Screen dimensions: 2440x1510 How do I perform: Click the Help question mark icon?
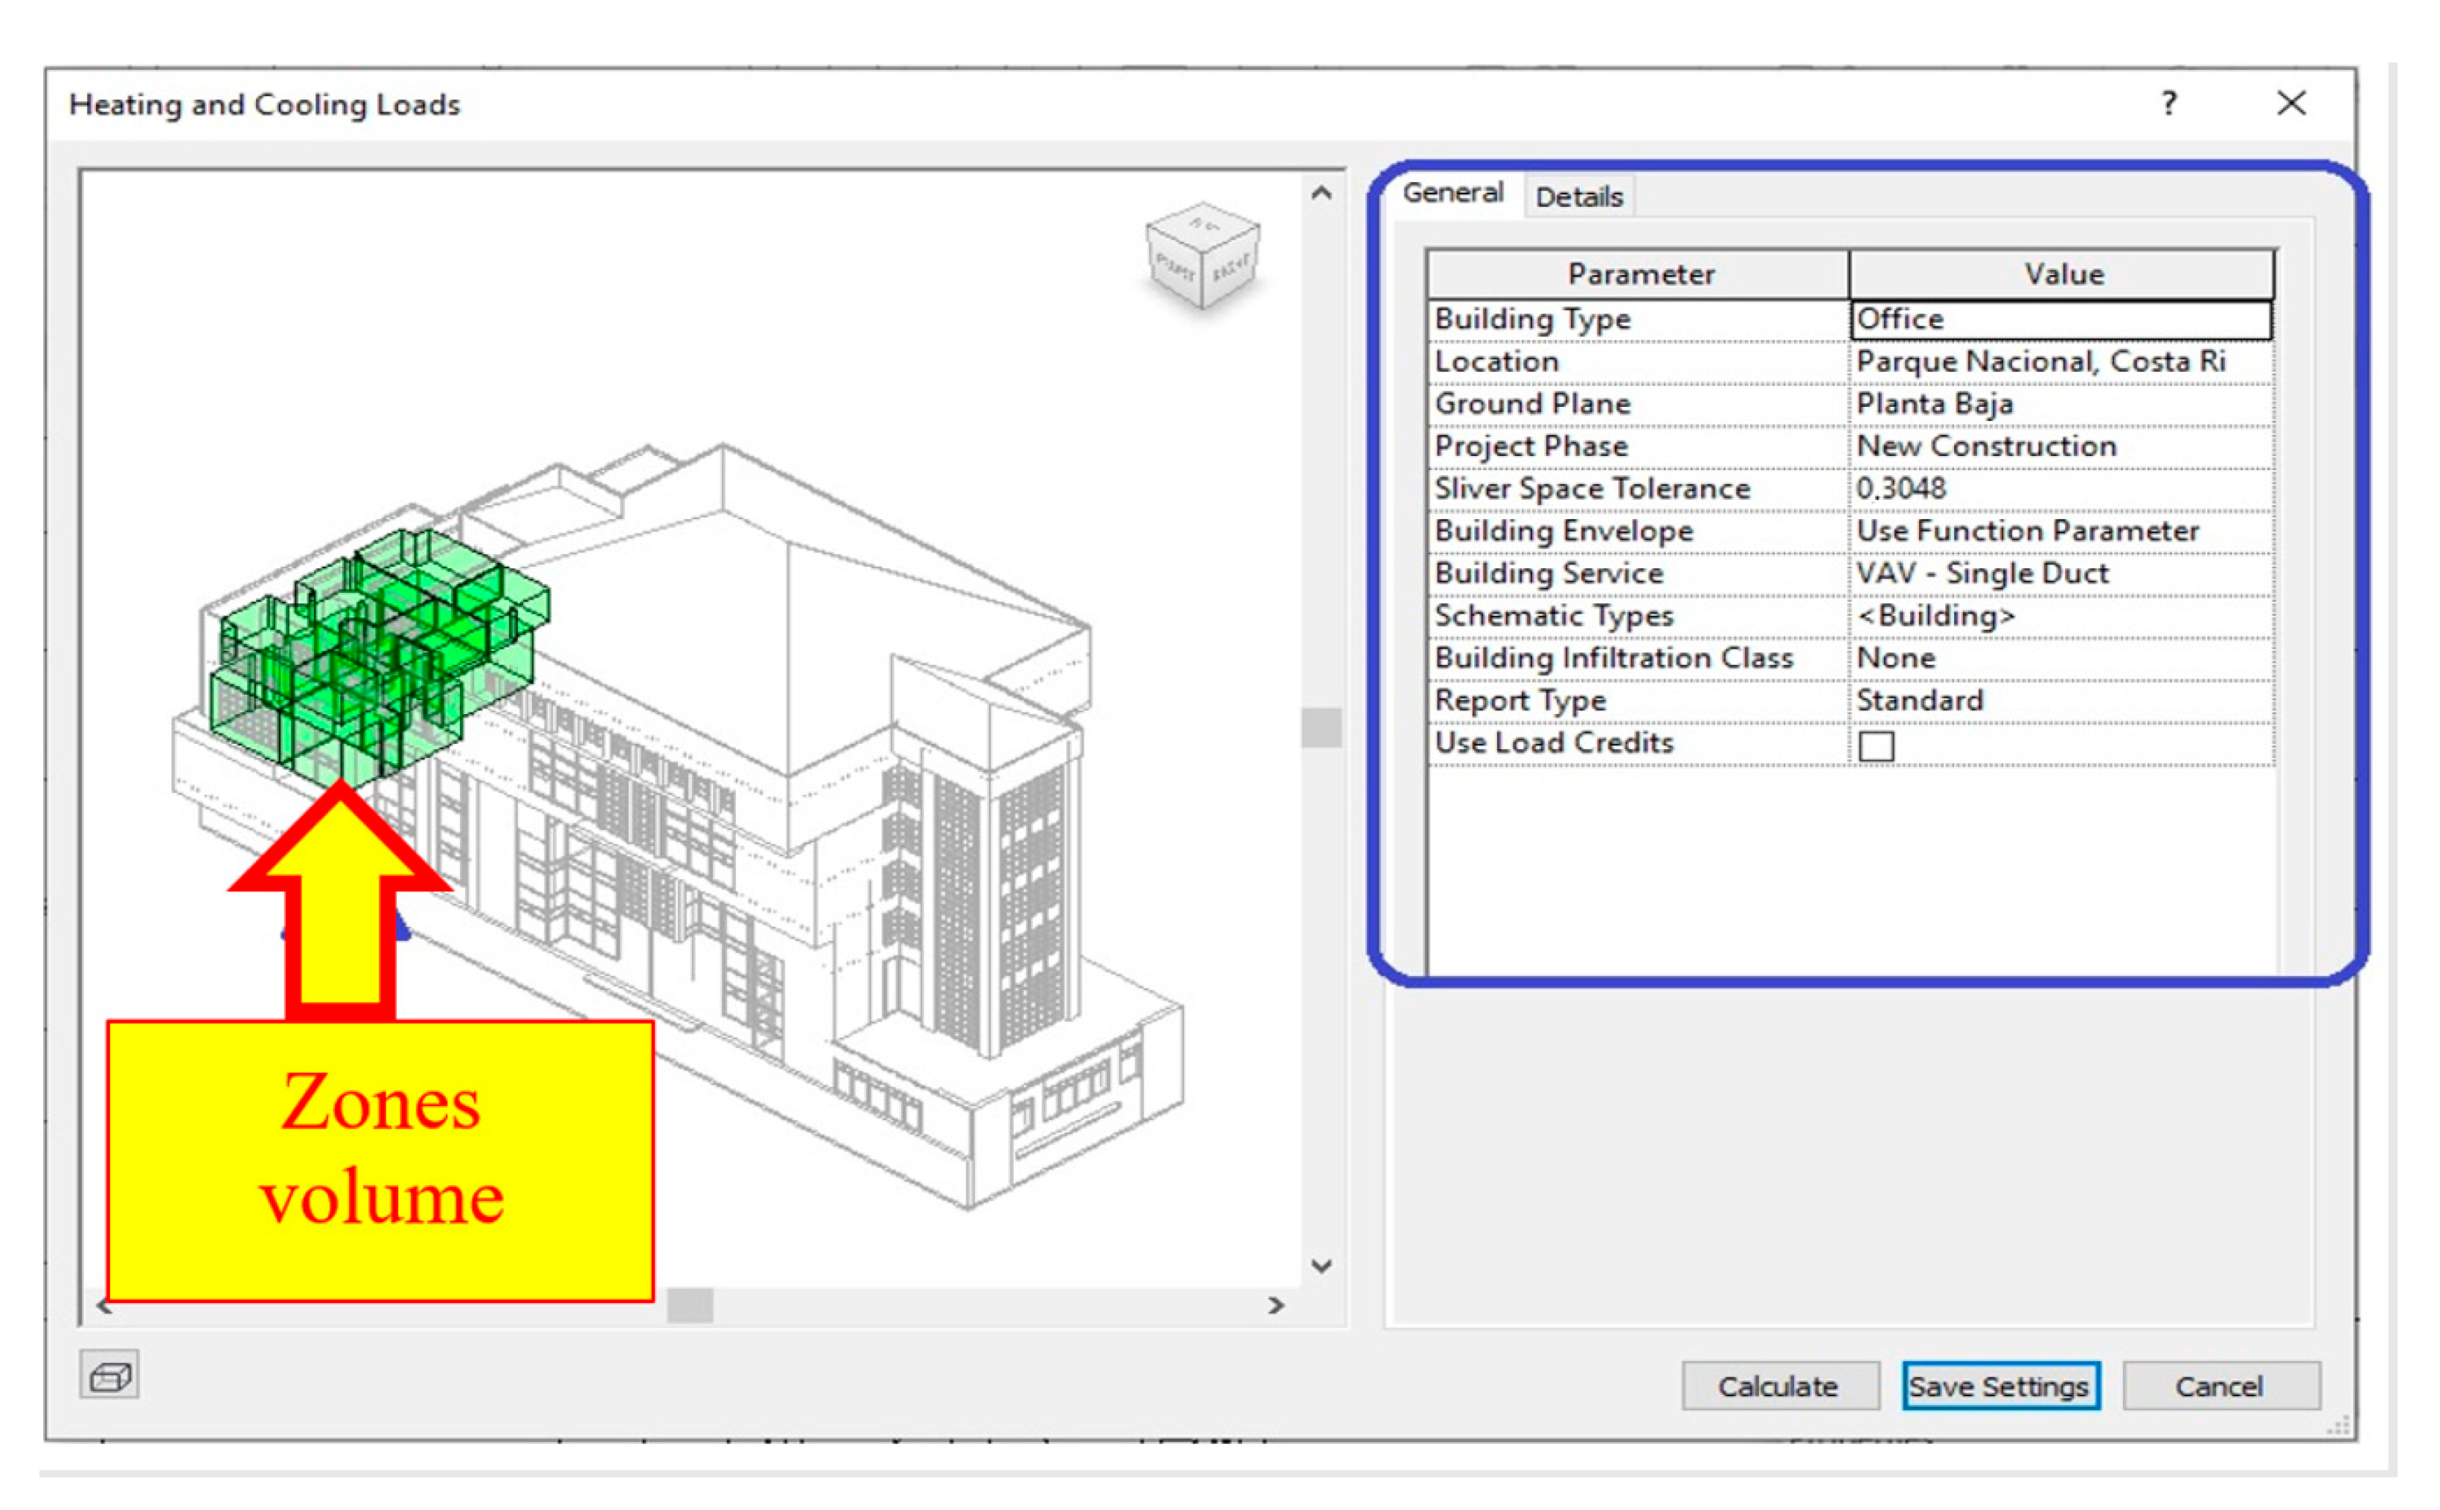[x=2168, y=104]
